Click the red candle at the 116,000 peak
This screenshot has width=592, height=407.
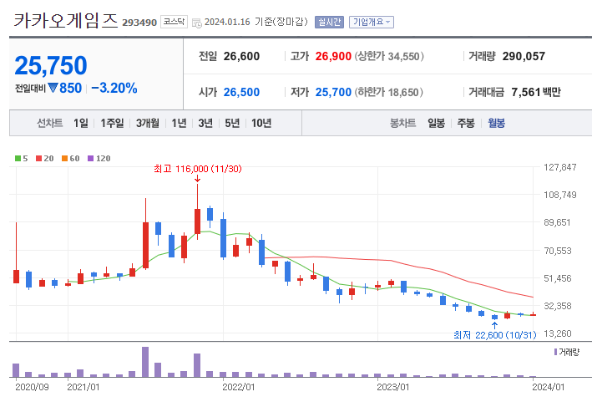197,221
